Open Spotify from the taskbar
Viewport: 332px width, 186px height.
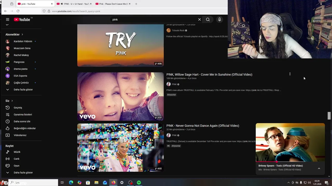[x=139, y=183]
